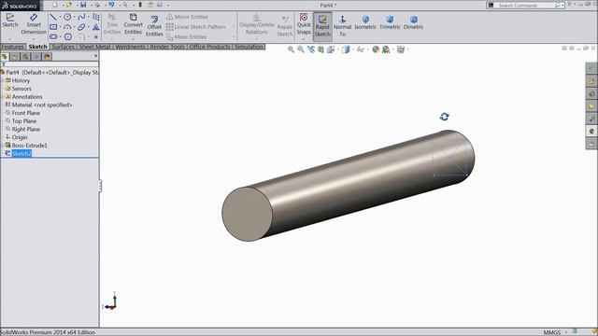The height and width of the screenshot is (336, 598).
Task: Select the Arc sketch tool
Action: 67,27
